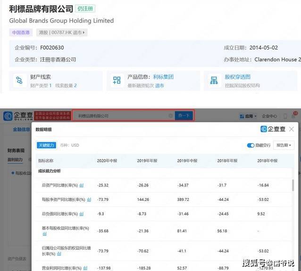
Task: Open the 利标集团 product link
Action: (x=163, y=77)
